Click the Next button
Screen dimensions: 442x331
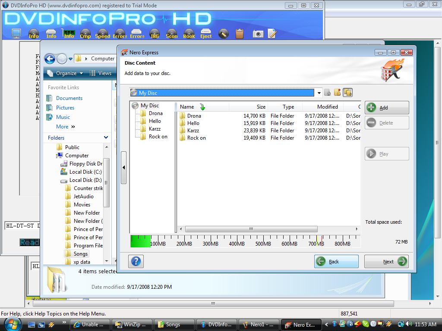386,262
